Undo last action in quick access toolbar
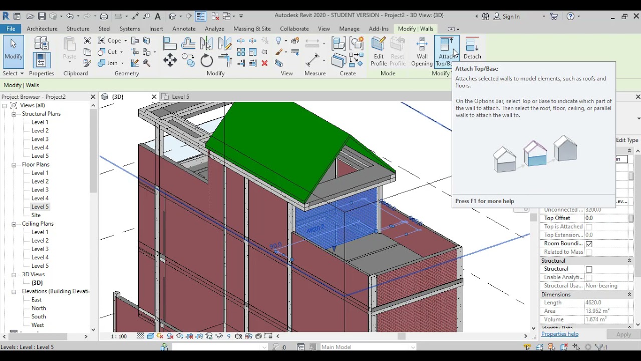 [70, 17]
